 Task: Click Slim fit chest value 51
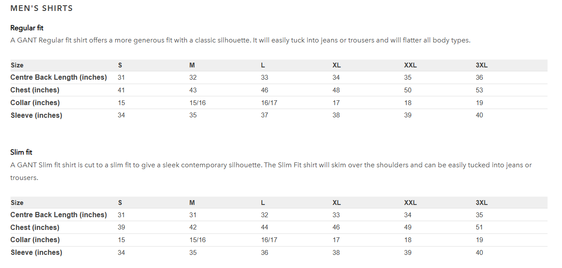click(x=479, y=227)
